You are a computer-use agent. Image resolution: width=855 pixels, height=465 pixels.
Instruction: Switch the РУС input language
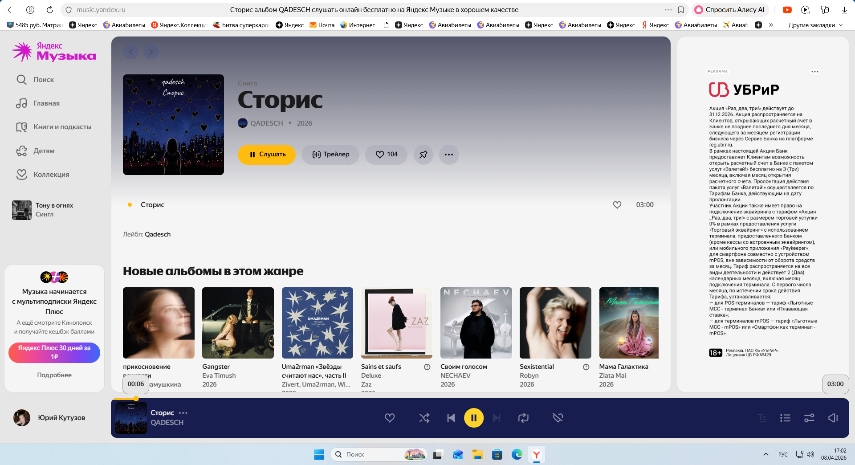point(783,454)
